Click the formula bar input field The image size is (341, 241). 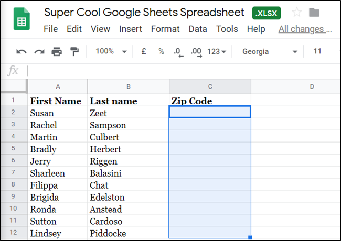(x=178, y=71)
